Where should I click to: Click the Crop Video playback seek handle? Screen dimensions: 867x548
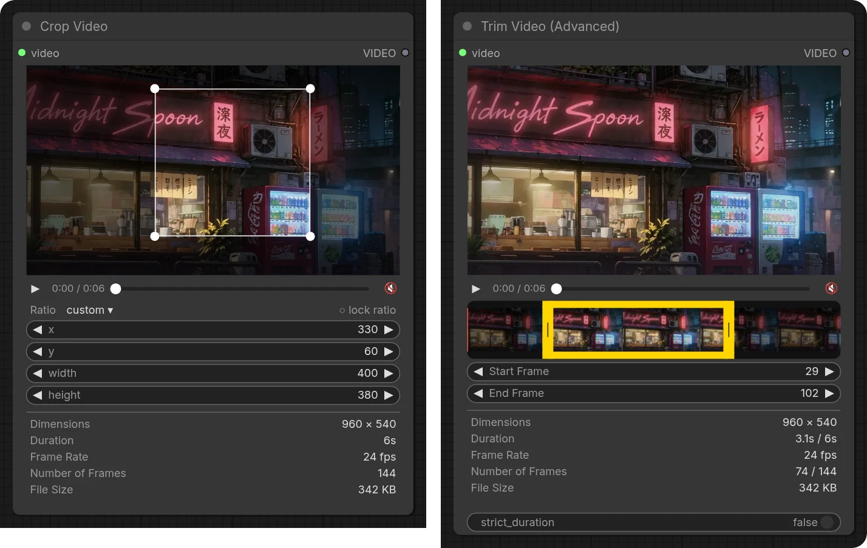[x=115, y=289]
